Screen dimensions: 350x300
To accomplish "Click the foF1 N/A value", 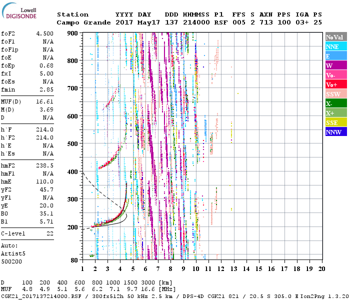I will (48, 41).
